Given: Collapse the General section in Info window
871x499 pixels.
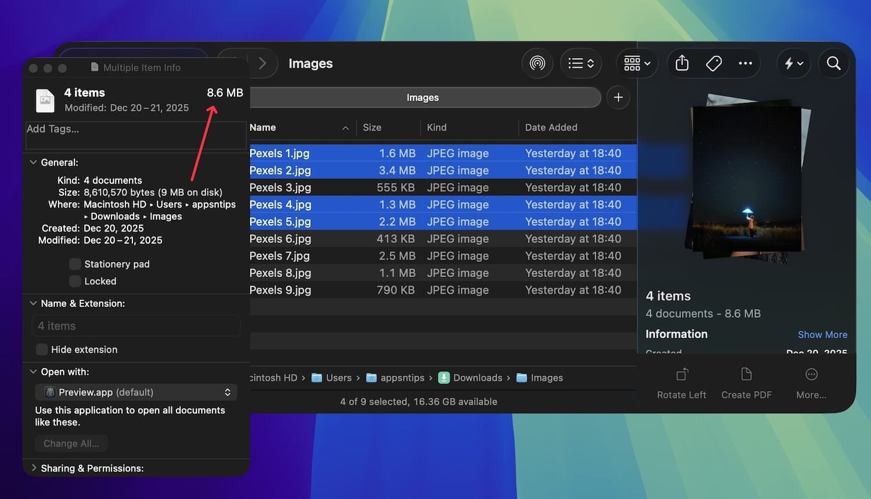Looking at the screenshot, I should coord(33,162).
